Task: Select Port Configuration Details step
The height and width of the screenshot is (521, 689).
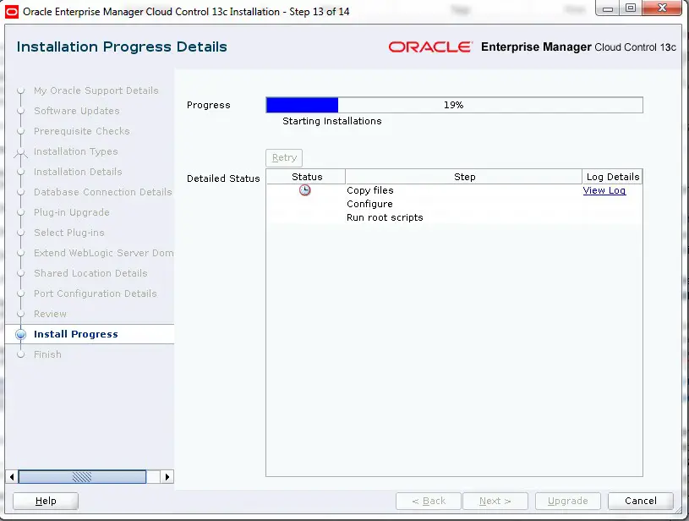Action: tap(96, 293)
